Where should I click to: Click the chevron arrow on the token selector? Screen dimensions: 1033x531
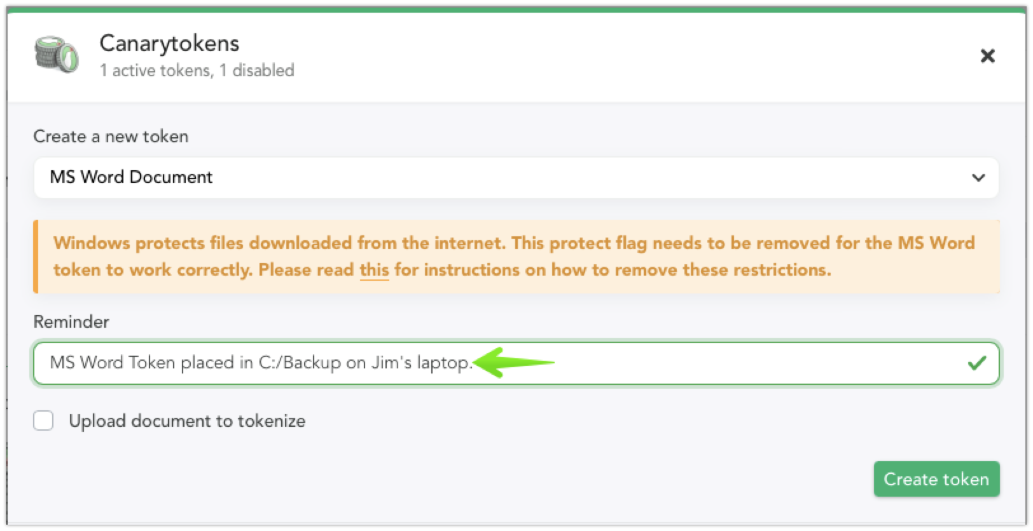978,178
